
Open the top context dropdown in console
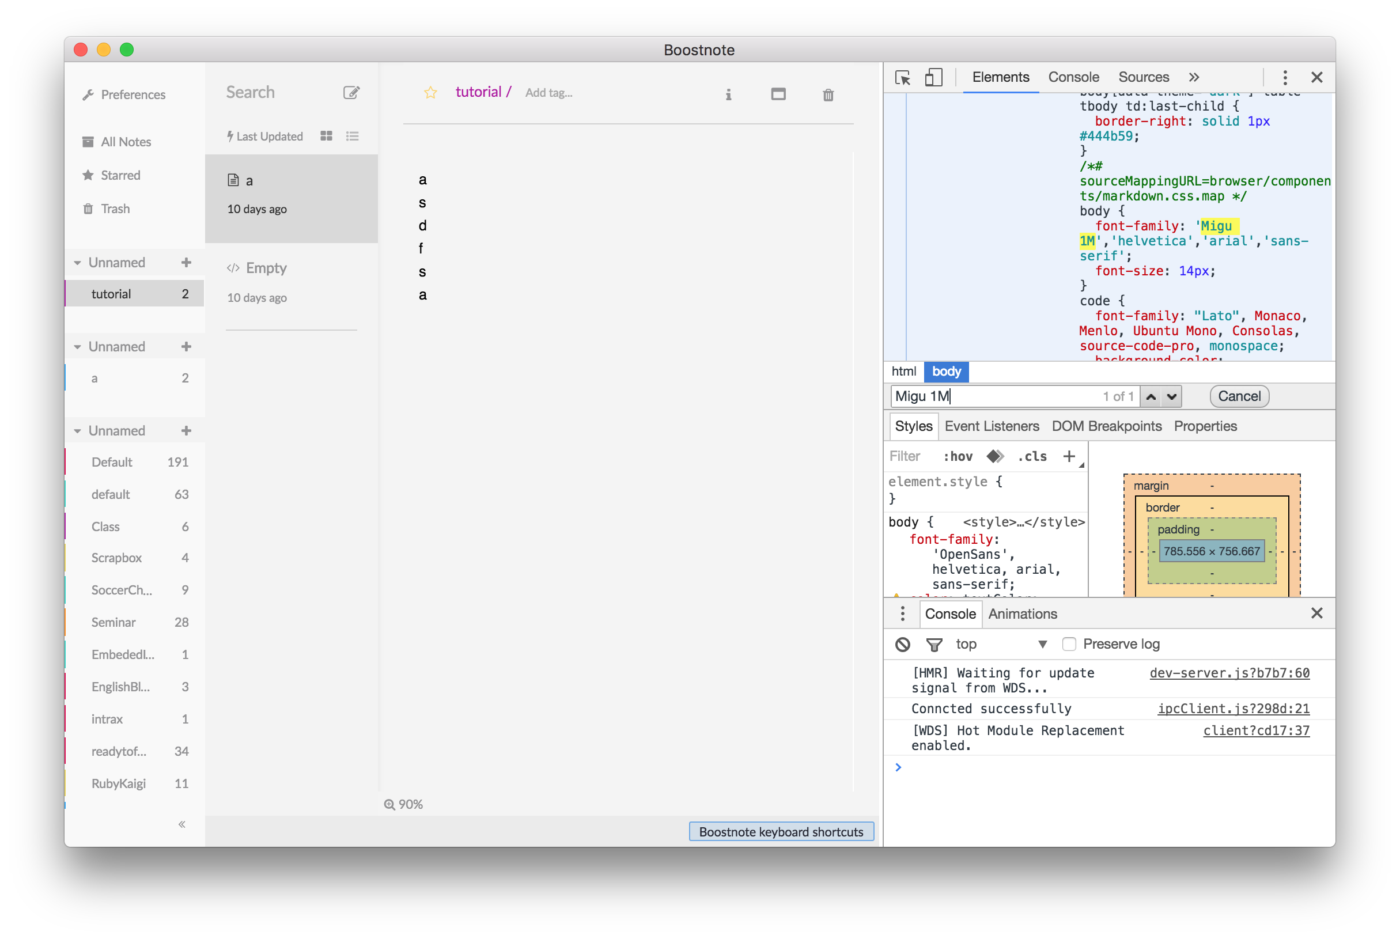[1001, 645]
